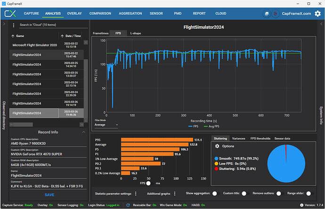Select the FPS chart tab
The width and height of the screenshot is (325, 209).
click(x=118, y=33)
